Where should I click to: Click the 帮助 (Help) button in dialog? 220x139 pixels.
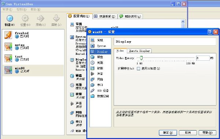pyautogui.click(x=208, y=133)
